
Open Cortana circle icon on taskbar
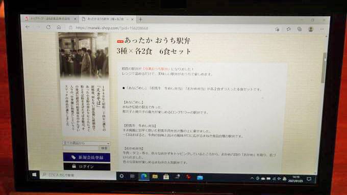(121, 176)
